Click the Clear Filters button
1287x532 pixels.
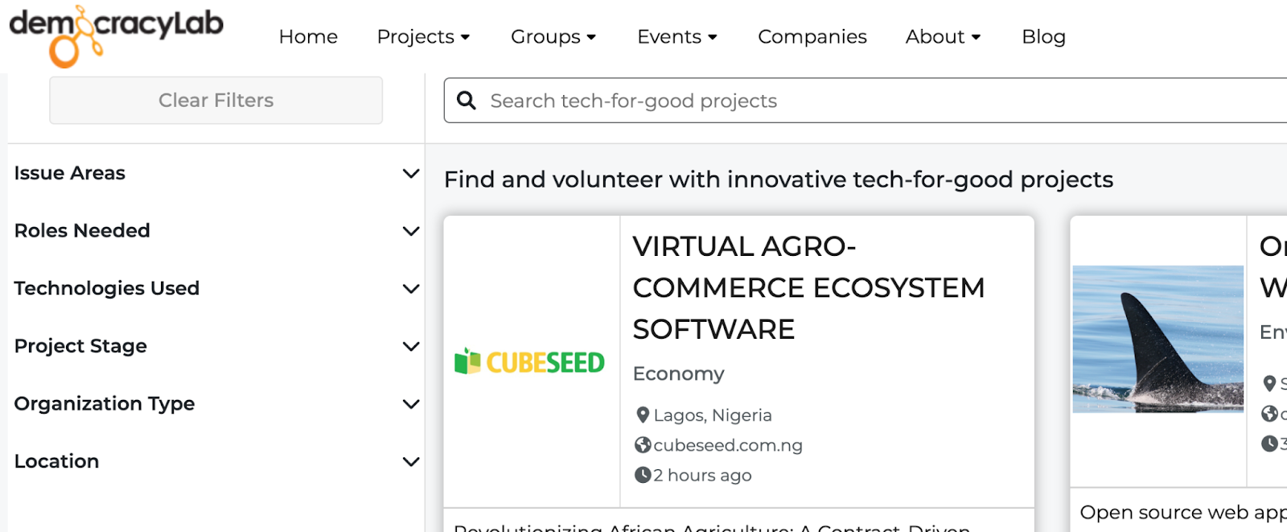[216, 101]
